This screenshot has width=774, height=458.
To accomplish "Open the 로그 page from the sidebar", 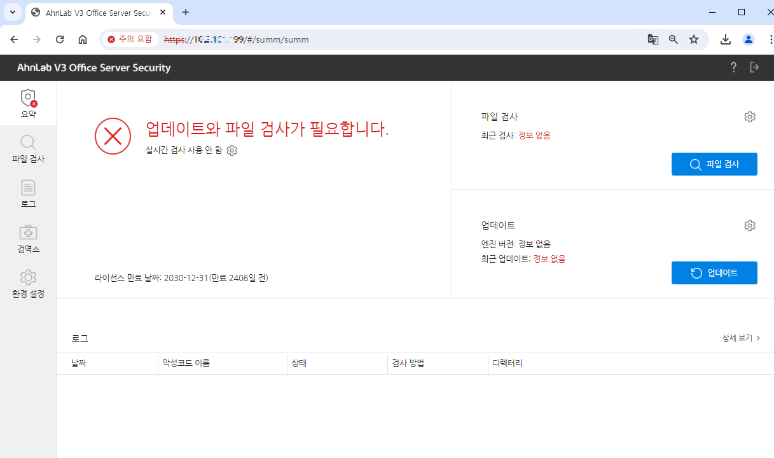I will point(28,193).
